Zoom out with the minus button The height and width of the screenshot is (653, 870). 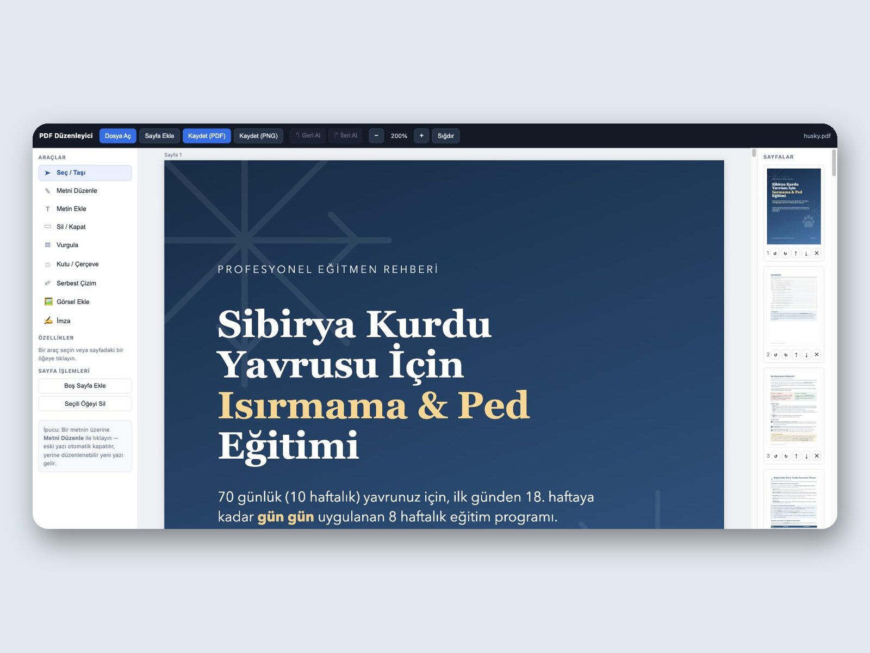point(376,136)
